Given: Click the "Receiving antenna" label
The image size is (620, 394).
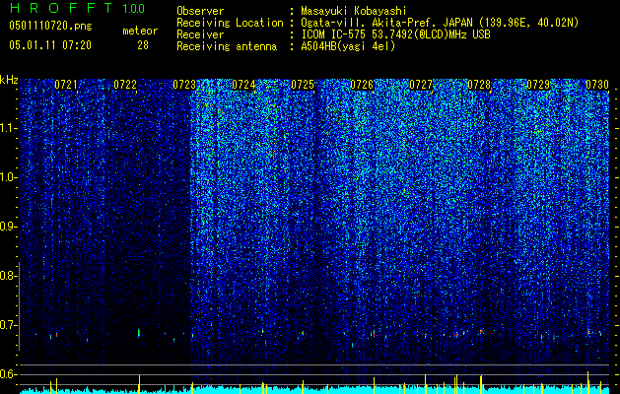Looking at the screenshot, I should point(227,46).
